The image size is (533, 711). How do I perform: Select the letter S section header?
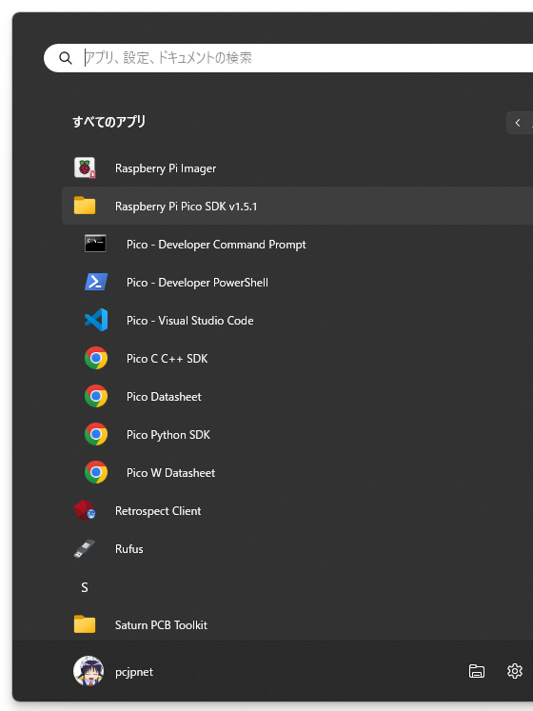pos(85,587)
